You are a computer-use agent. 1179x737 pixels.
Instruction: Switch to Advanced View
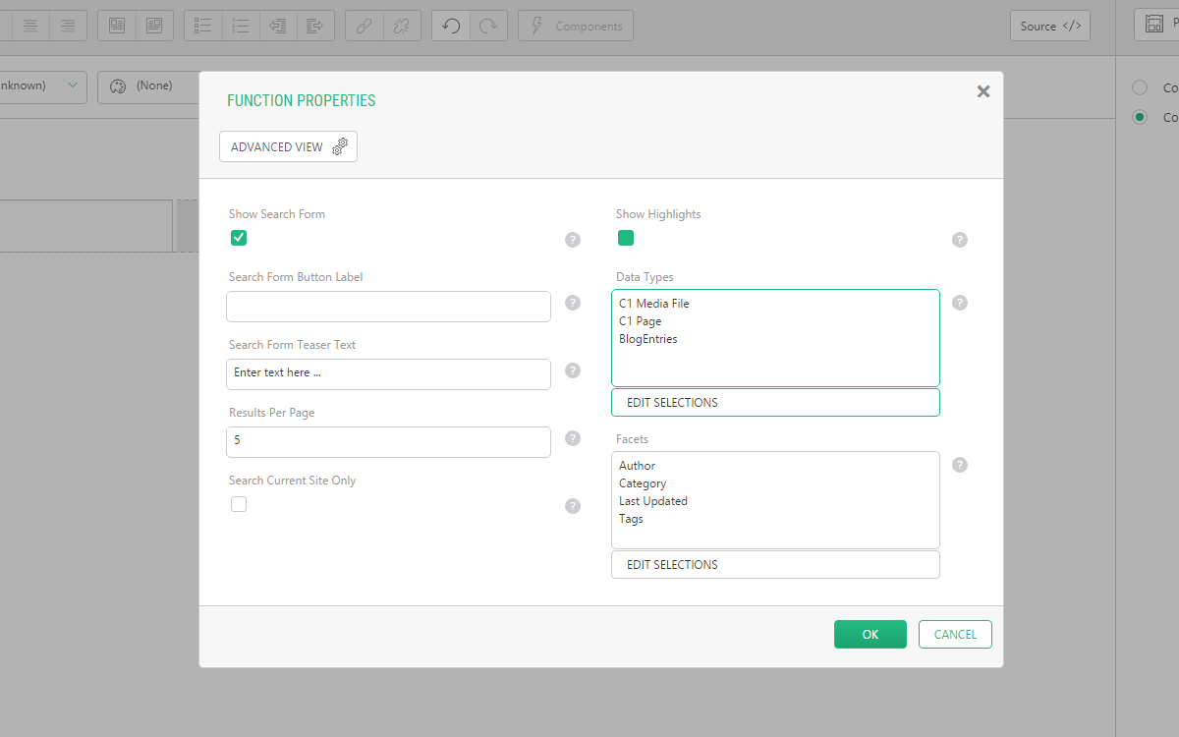coord(288,146)
